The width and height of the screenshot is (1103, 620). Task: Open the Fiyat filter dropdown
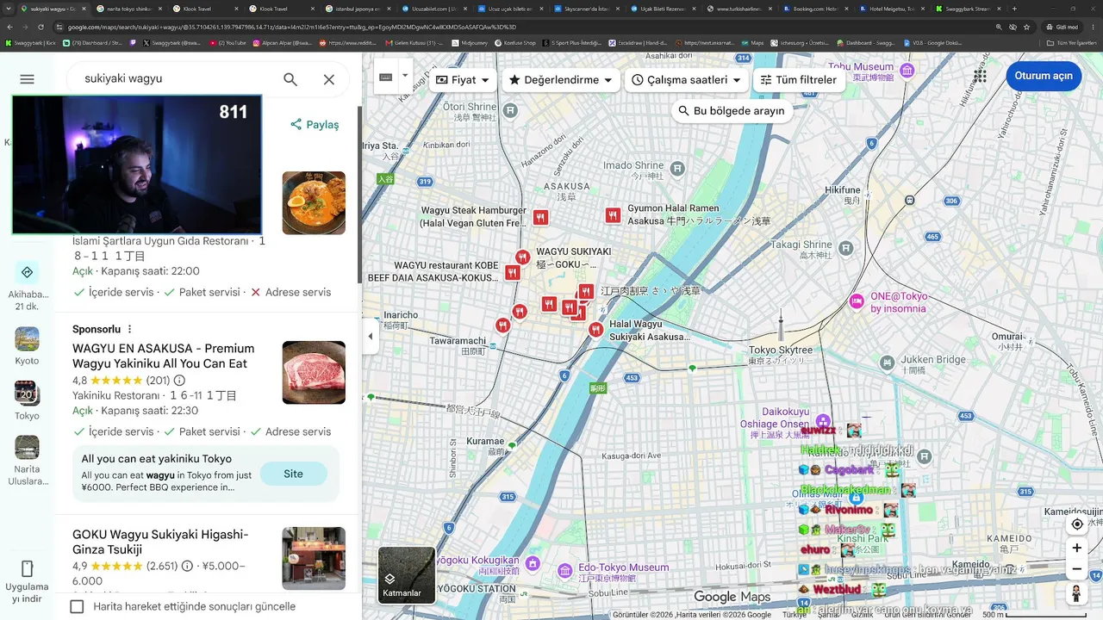click(x=463, y=80)
